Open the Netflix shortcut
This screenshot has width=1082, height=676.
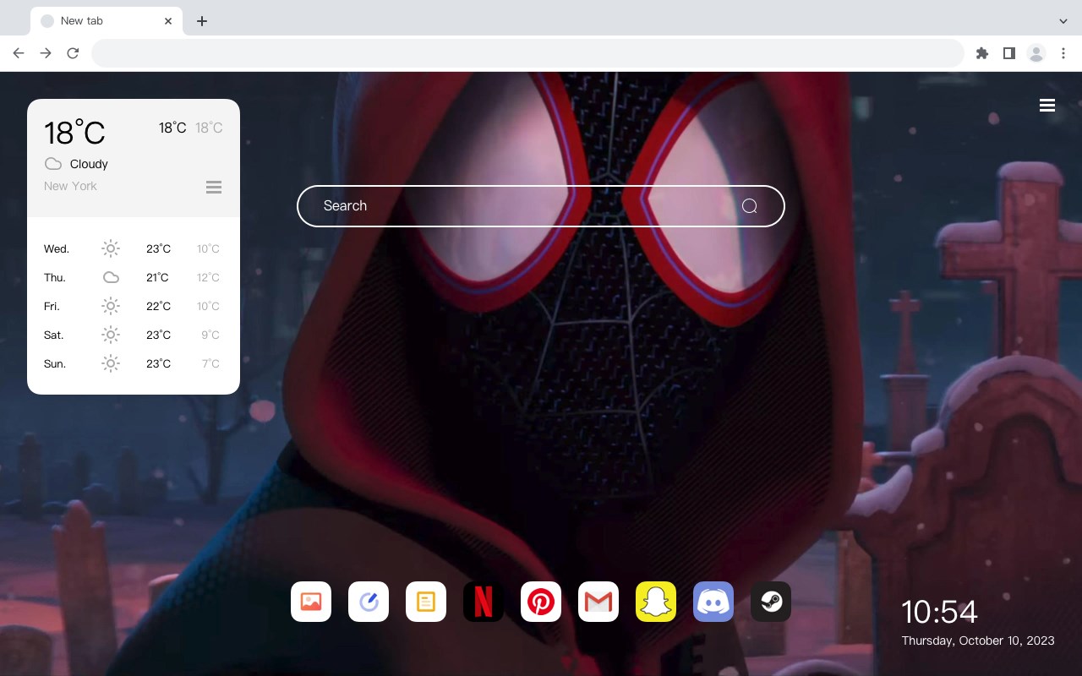484,602
